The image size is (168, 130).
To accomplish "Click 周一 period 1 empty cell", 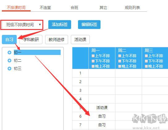I will [x=102, y=73].
